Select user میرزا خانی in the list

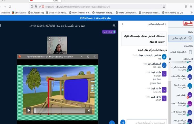tap(181, 121)
